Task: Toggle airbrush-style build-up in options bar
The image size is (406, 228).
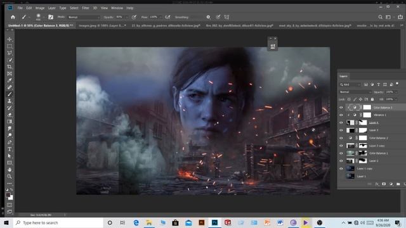Action: [167, 17]
